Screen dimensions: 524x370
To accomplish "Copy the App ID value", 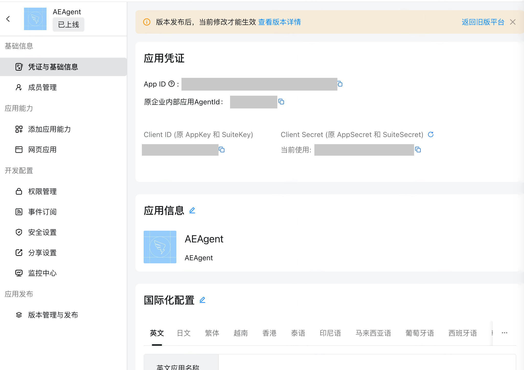I will (x=340, y=84).
